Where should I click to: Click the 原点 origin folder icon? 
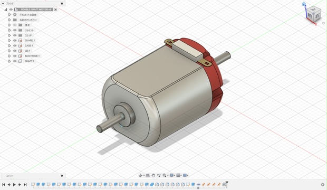click(20, 25)
